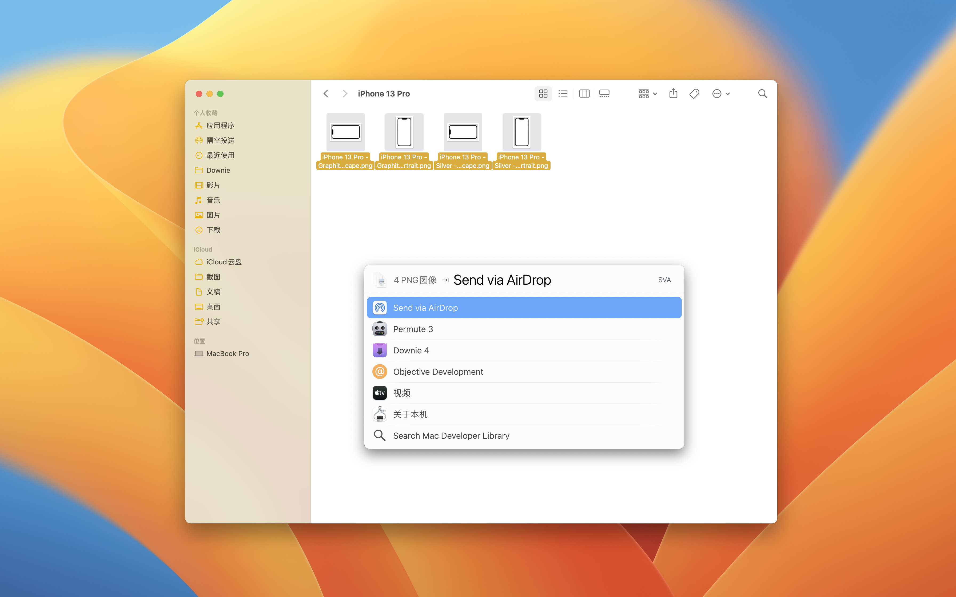Image resolution: width=956 pixels, height=597 pixels.
Task: Choose the Downie 4 row
Action: [x=524, y=350]
